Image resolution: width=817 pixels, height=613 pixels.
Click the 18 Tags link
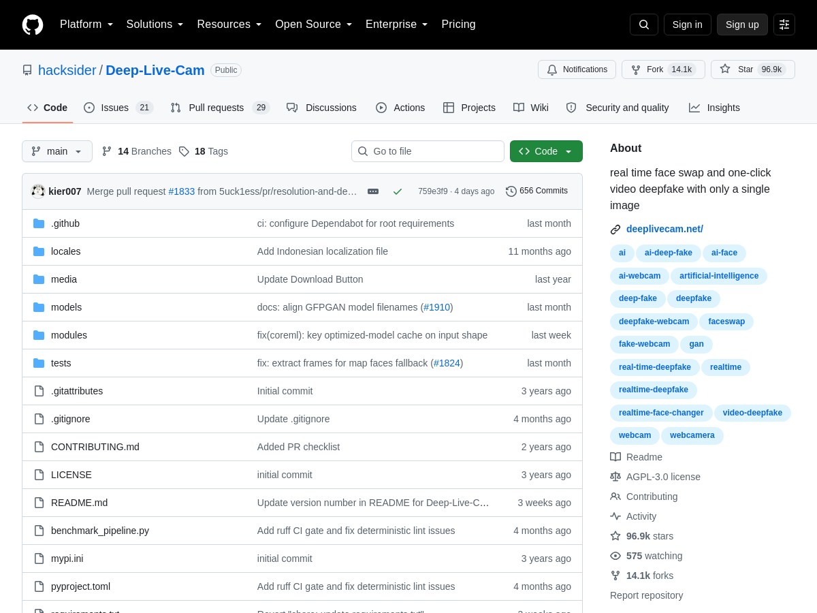[204, 151]
